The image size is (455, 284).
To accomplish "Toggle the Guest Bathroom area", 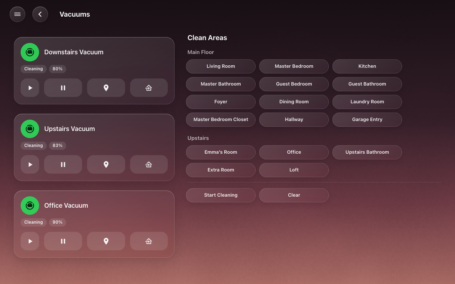I will 367,84.
